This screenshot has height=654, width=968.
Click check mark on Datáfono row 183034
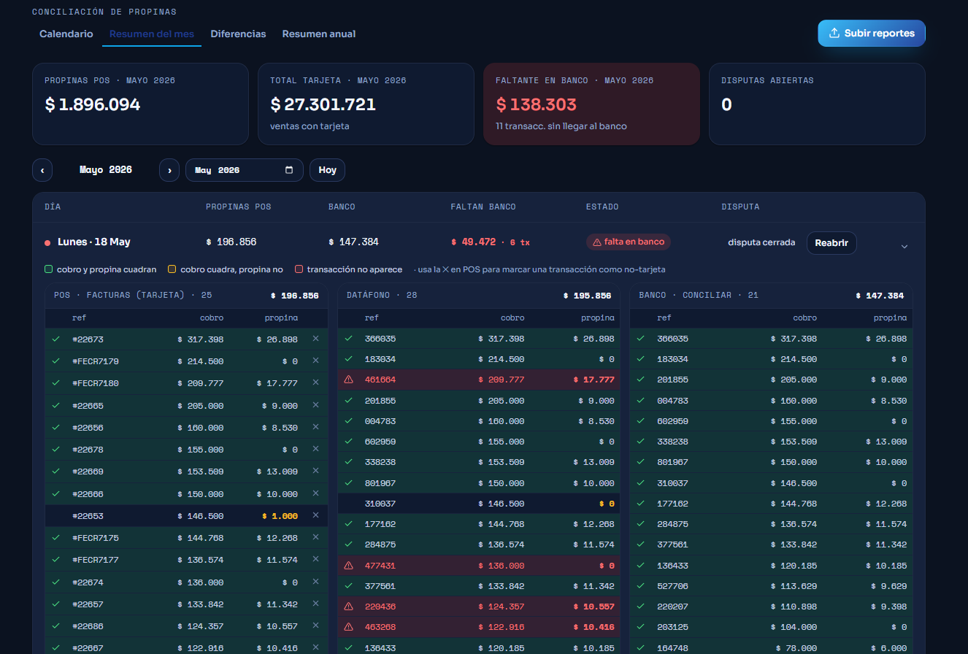(x=348, y=359)
